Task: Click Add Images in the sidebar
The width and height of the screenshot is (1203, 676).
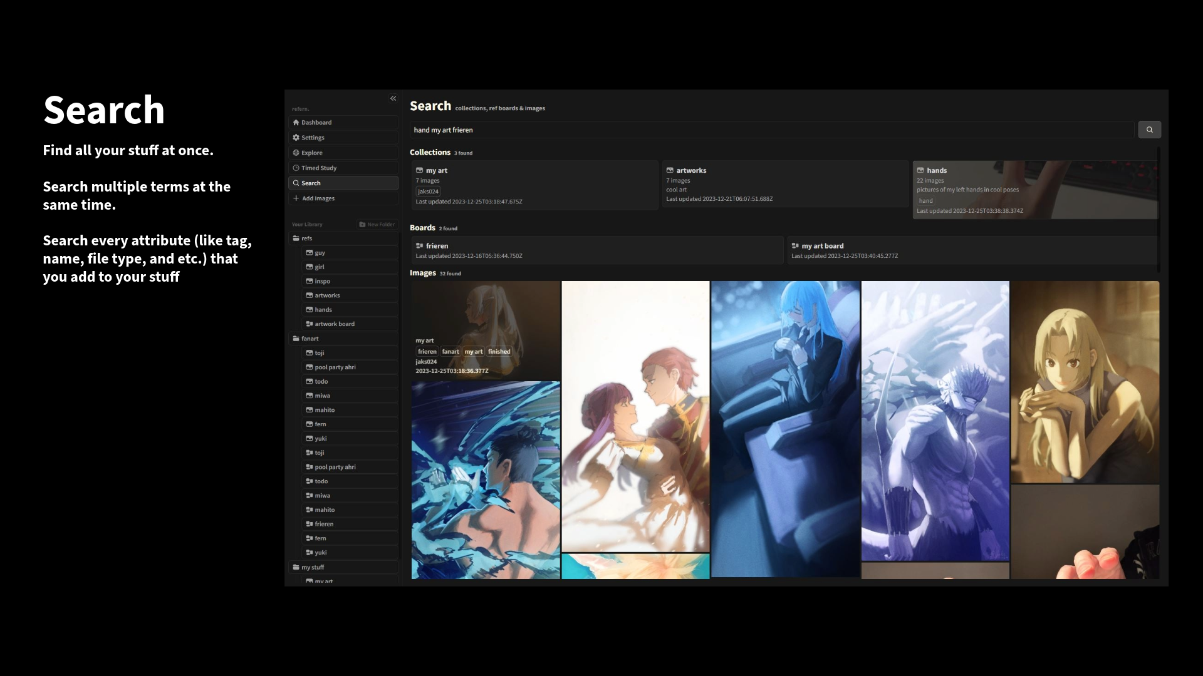Action: 343,198
